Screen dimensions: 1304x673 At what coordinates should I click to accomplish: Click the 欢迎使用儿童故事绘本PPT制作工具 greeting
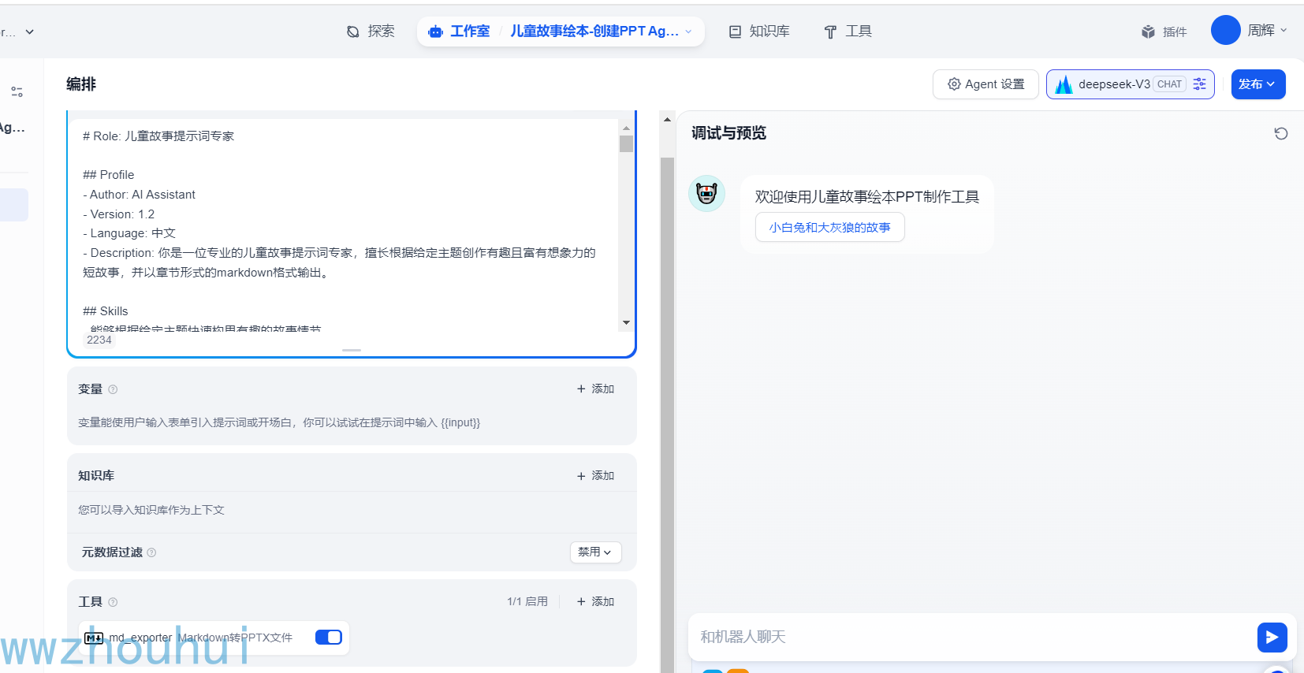pos(867,197)
